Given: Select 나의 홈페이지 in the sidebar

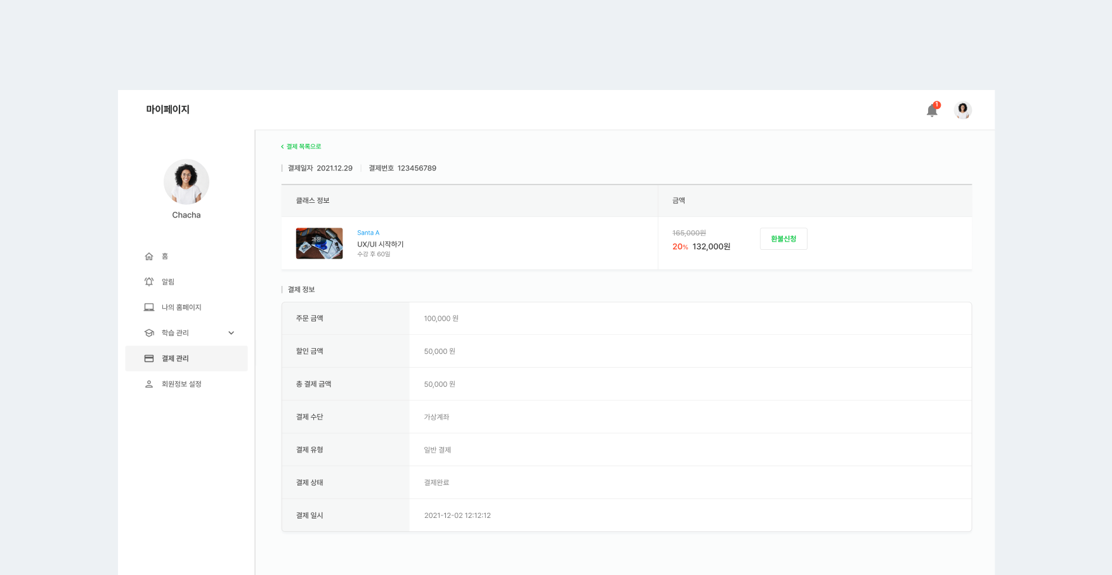Looking at the screenshot, I should [181, 307].
